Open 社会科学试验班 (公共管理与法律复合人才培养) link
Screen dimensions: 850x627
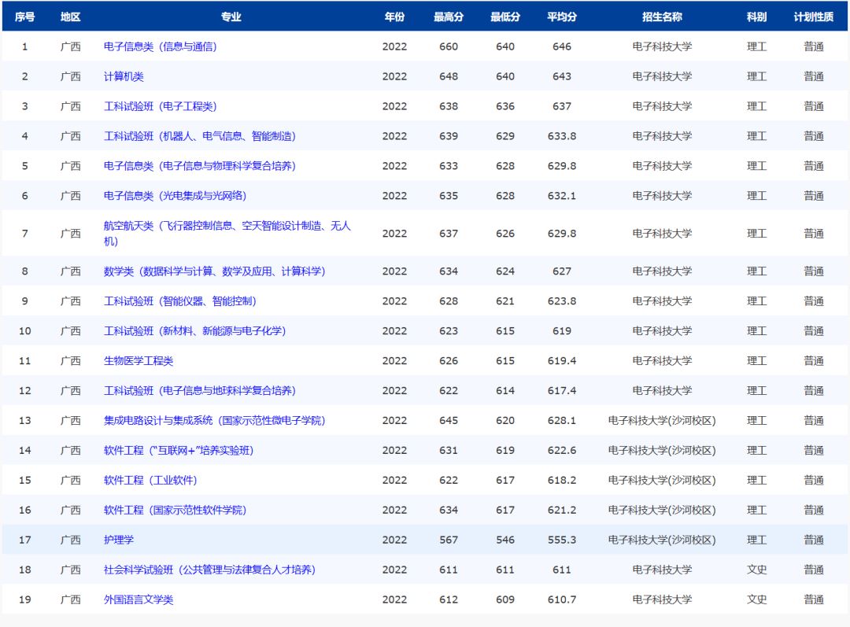pos(209,569)
